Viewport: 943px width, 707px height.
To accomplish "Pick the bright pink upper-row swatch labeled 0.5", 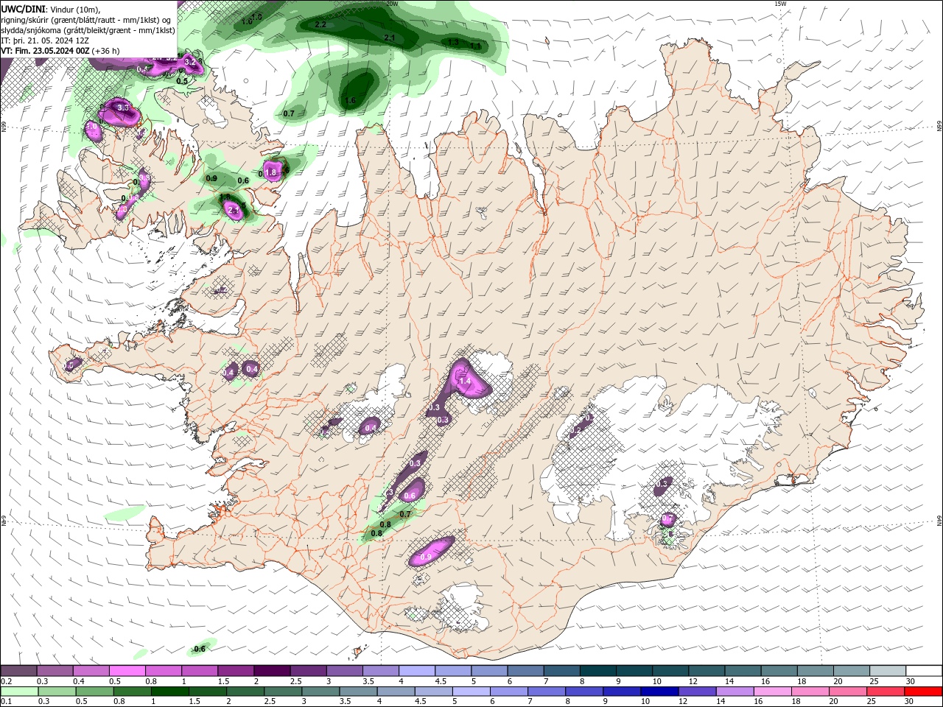I will point(127,671).
